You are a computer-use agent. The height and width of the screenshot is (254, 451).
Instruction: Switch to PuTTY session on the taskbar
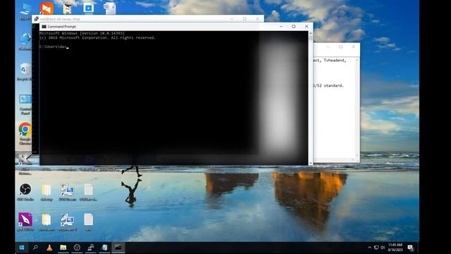[91, 248]
